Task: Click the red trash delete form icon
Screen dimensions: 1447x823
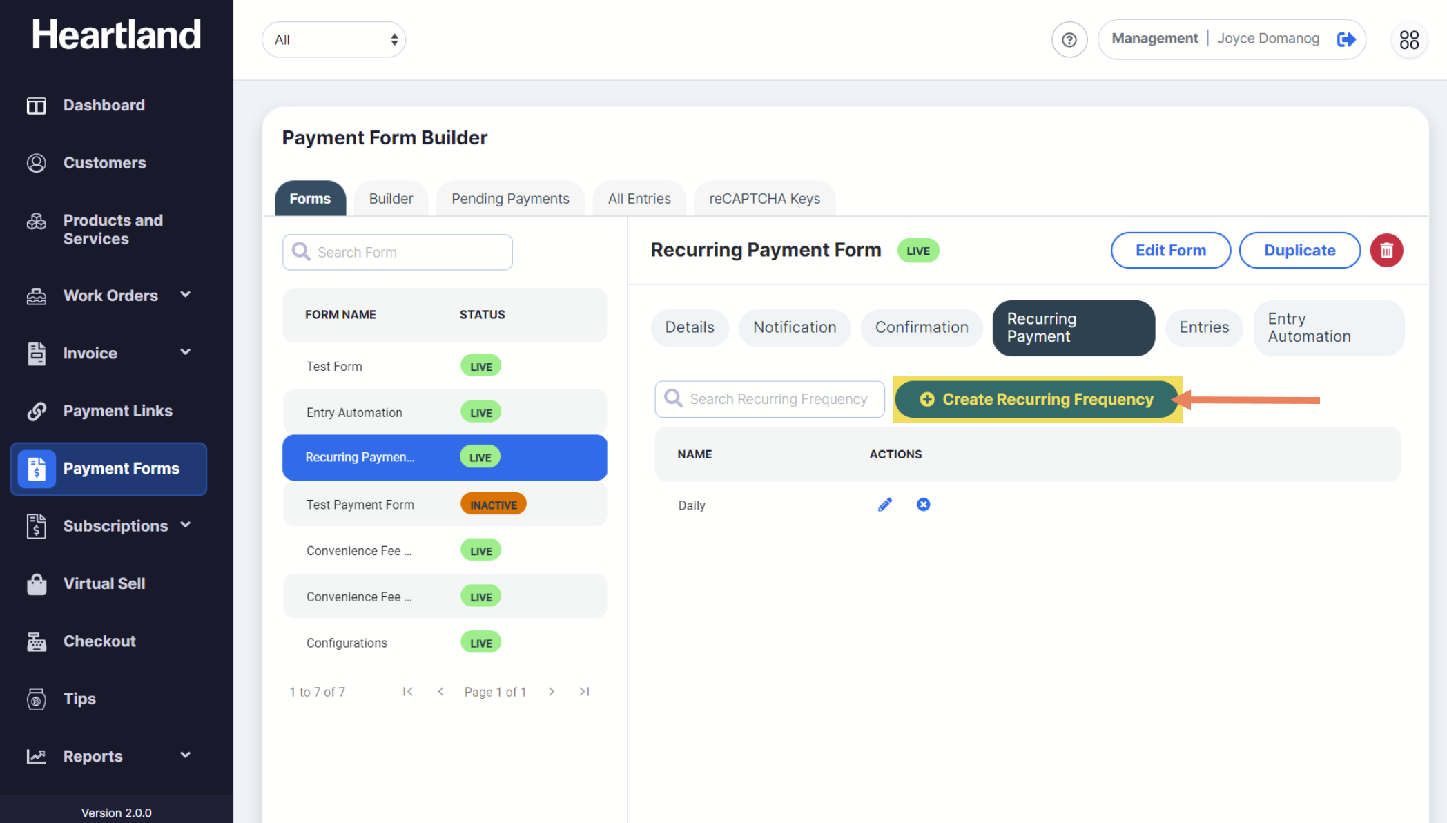Action: [x=1386, y=251]
